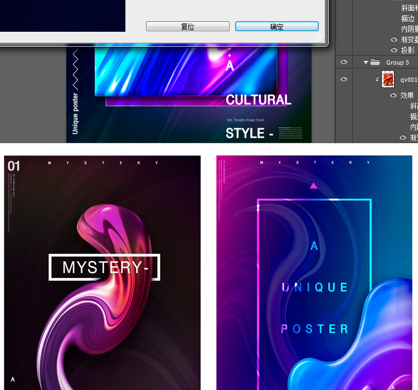
Task: Toggle the 效果 eye under qv001 layer
Action: [x=394, y=95]
